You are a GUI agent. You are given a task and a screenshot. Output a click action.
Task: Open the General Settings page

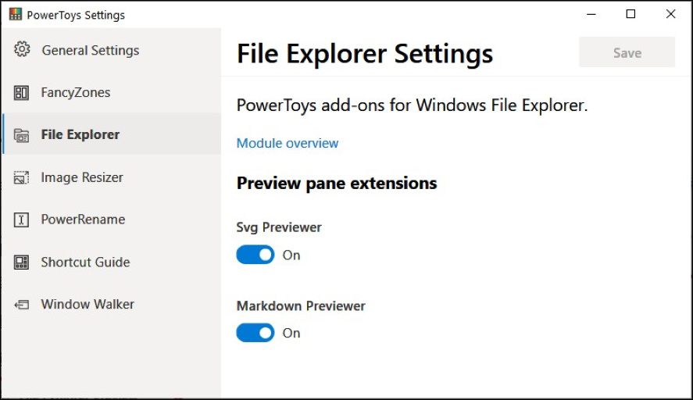point(90,51)
